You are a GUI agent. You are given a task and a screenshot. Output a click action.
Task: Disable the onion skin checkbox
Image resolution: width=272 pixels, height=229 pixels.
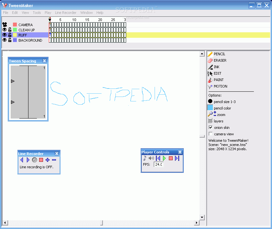[x=211, y=127]
